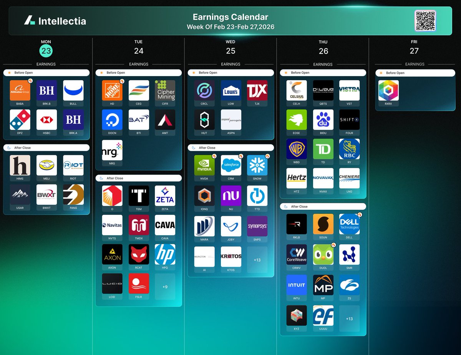Select the HSBC logo tile
461x355 pixels.
pos(46,120)
